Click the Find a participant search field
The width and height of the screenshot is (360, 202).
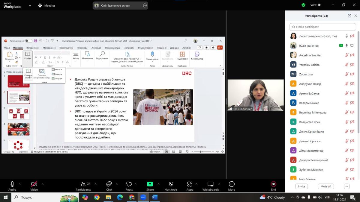(322, 27)
